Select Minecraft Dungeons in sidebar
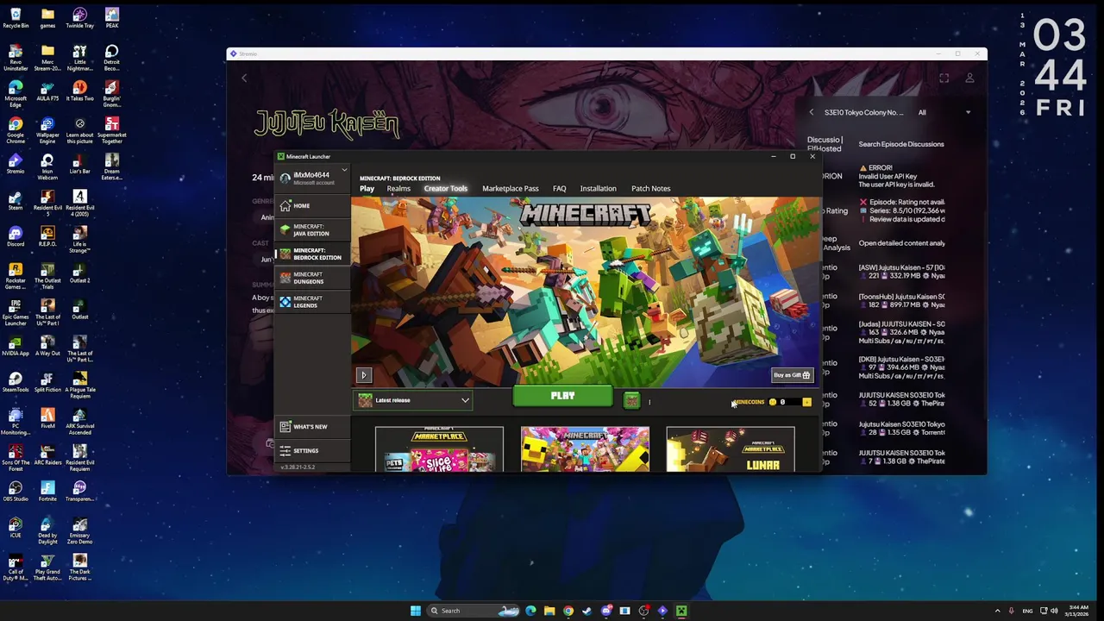 (312, 278)
